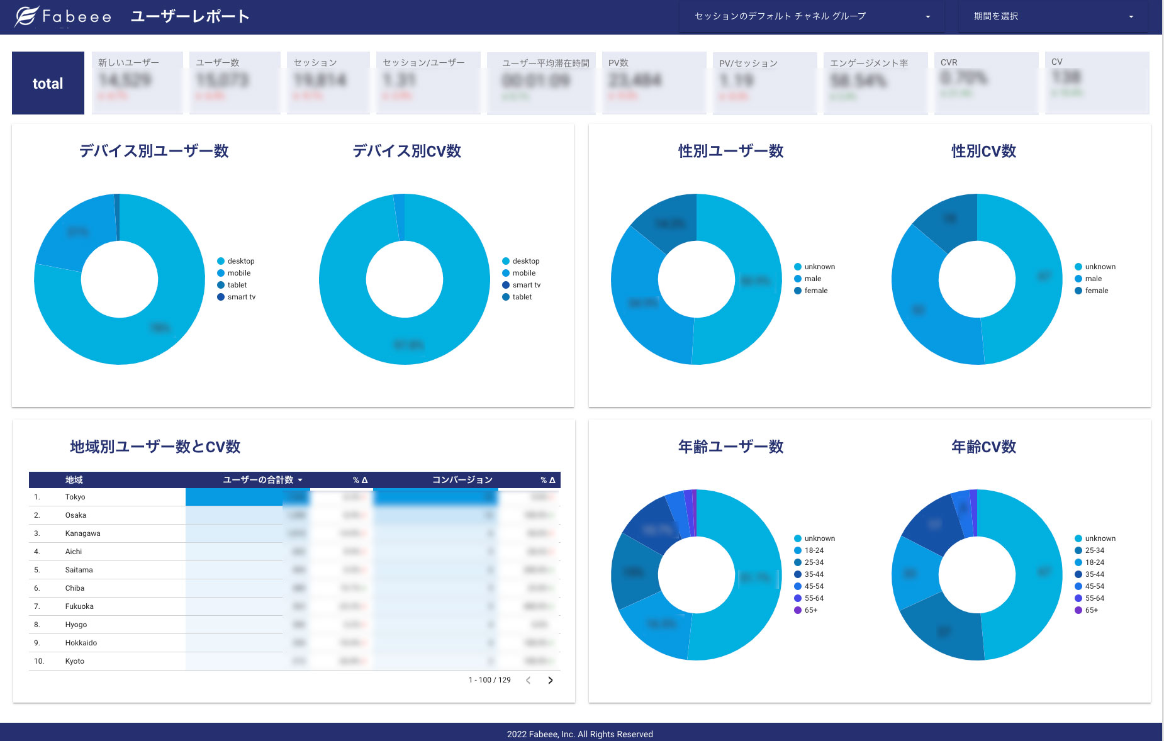Click 65+ legend in 年齢ユーザー数 chart
This screenshot has height=741, width=1164.
pyautogui.click(x=806, y=610)
